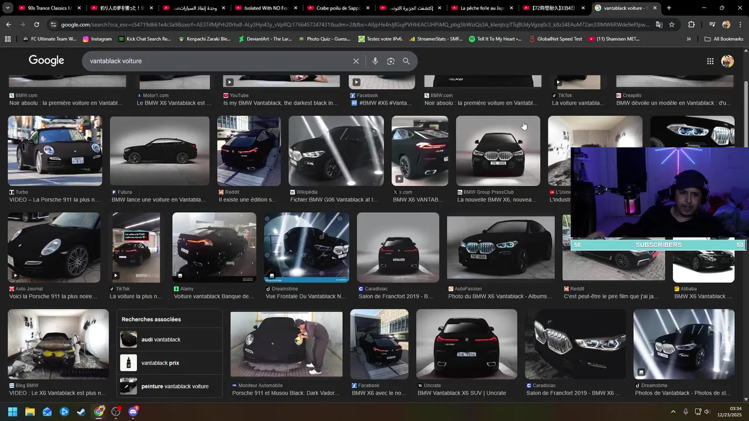Open the Google apps grid icon
Image resolution: width=749 pixels, height=421 pixels.
point(710,61)
